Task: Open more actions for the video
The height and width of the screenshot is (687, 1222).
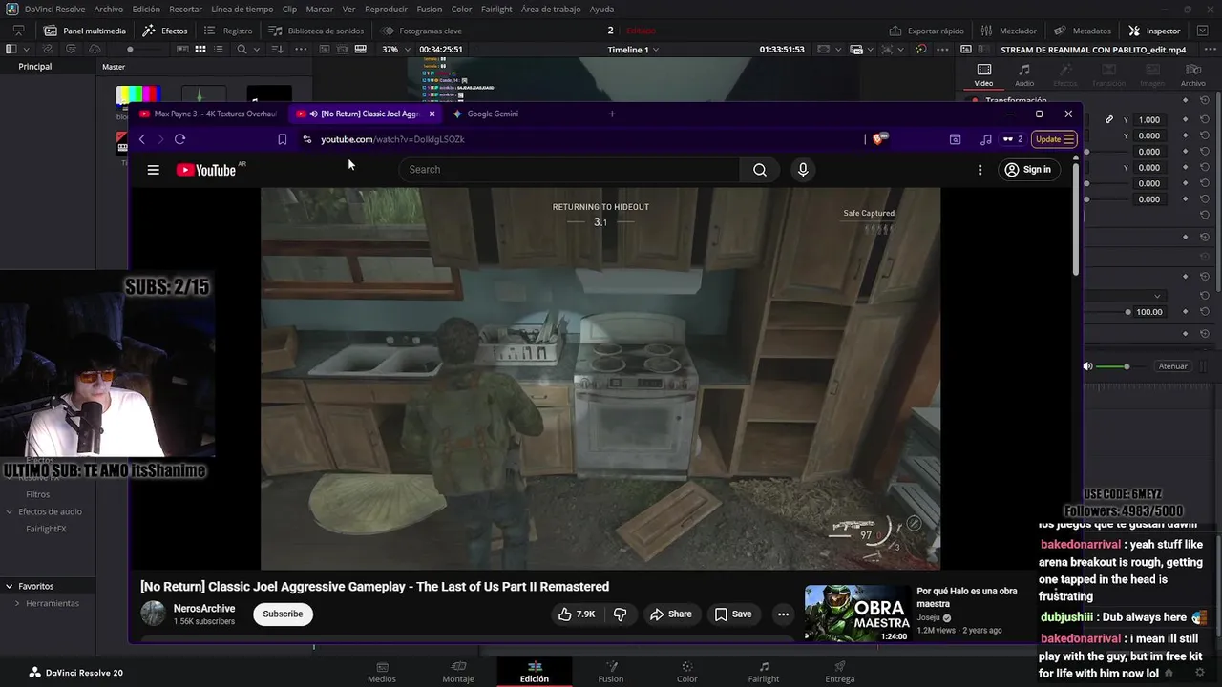Action: (x=783, y=614)
